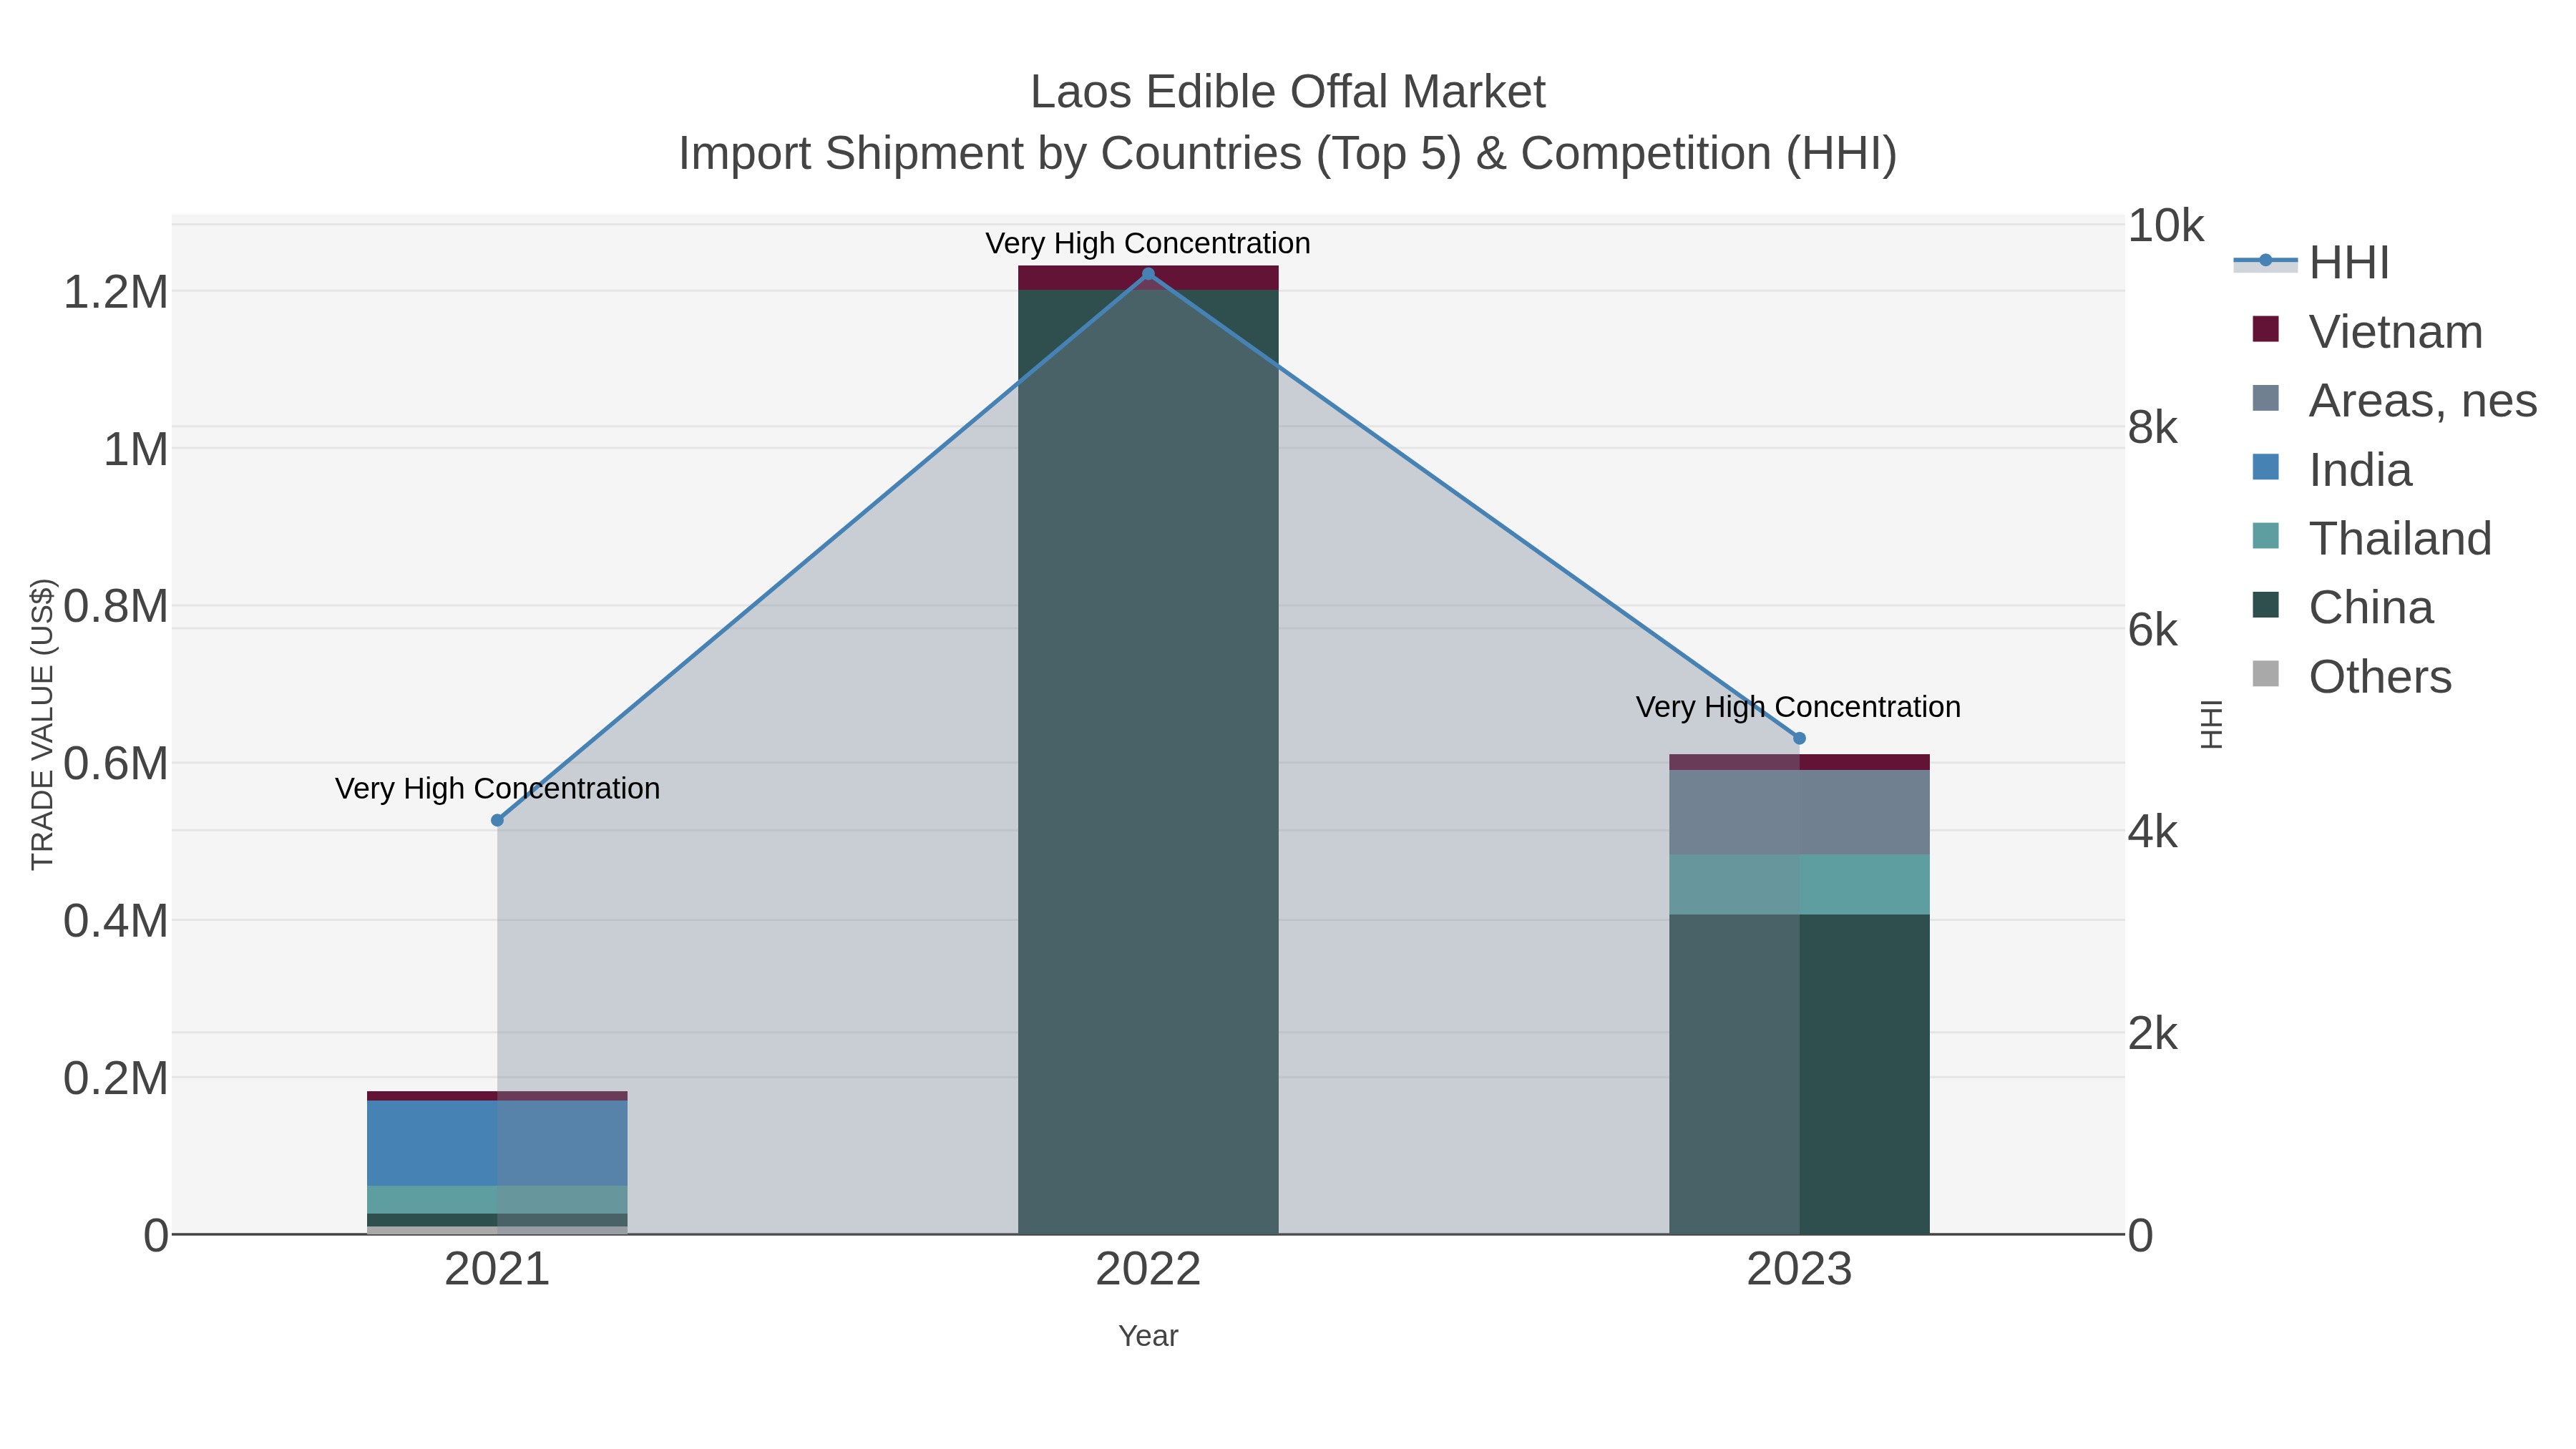Click the Thailand segment in 2021 bar
Image resolution: width=2576 pixels, height=1449 pixels.
[497, 1200]
